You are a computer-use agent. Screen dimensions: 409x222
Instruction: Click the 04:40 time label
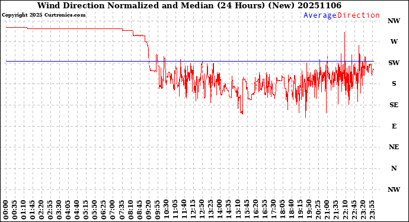77,210
